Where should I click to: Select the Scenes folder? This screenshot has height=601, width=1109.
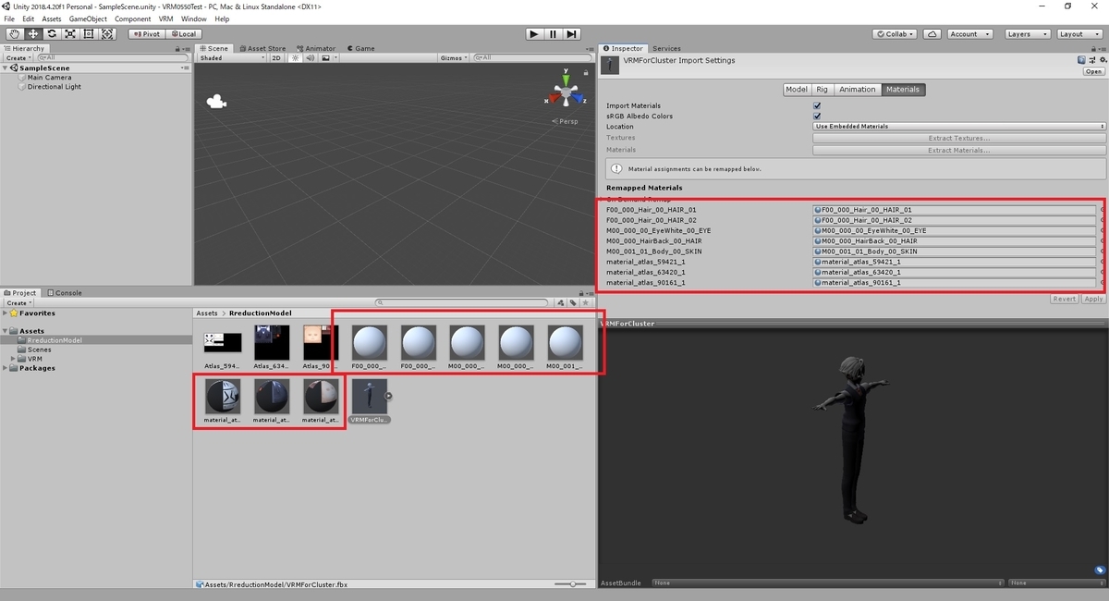(x=39, y=350)
